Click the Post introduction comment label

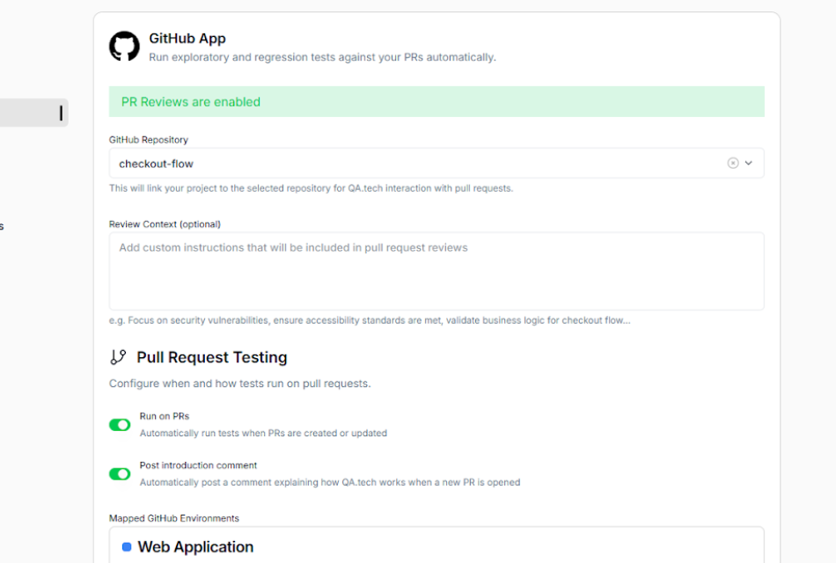tap(198, 464)
